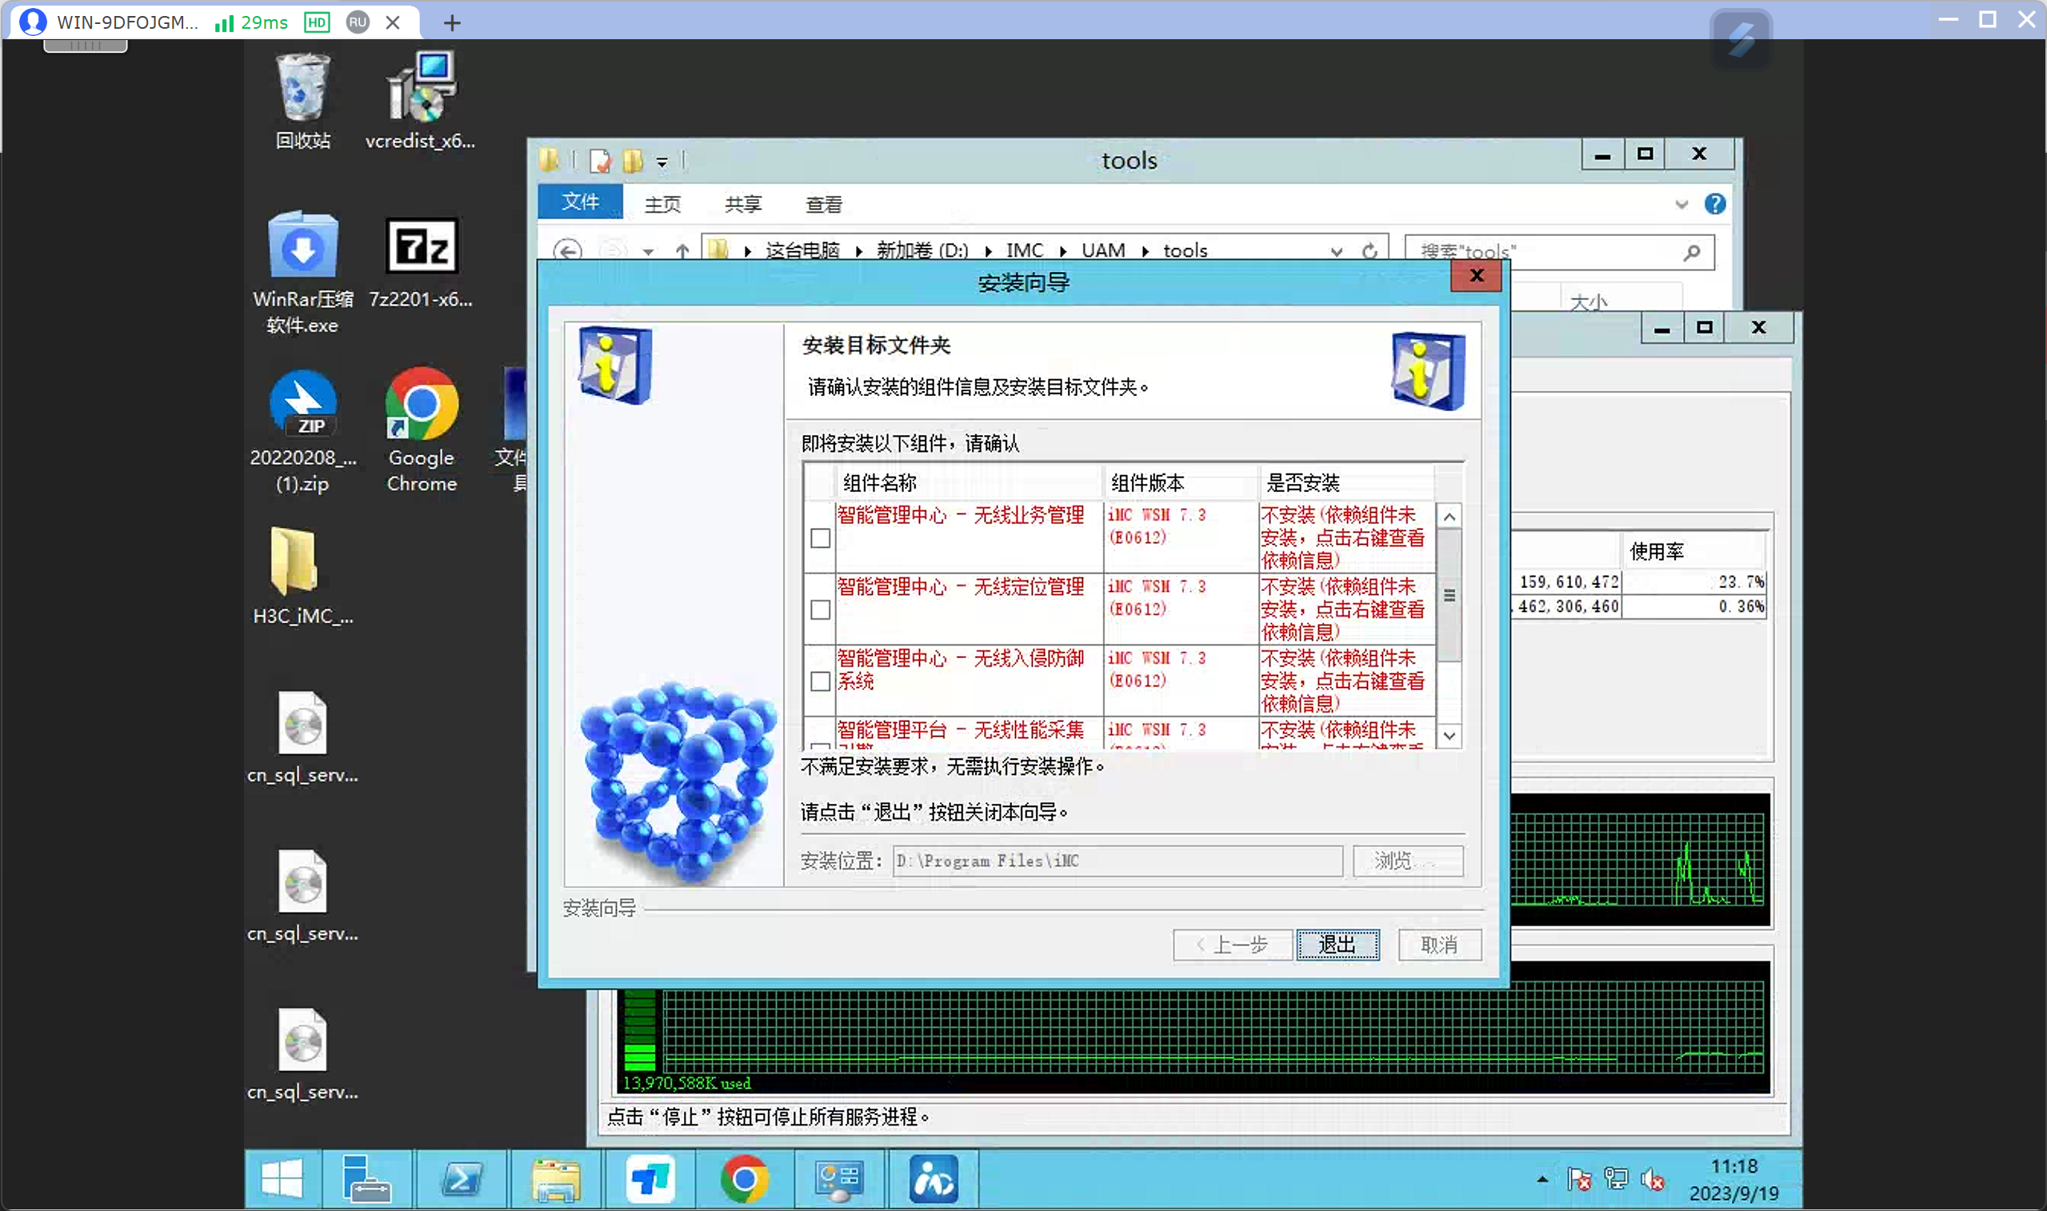
Task: Open PowerShell from the taskbar
Action: coord(462,1179)
